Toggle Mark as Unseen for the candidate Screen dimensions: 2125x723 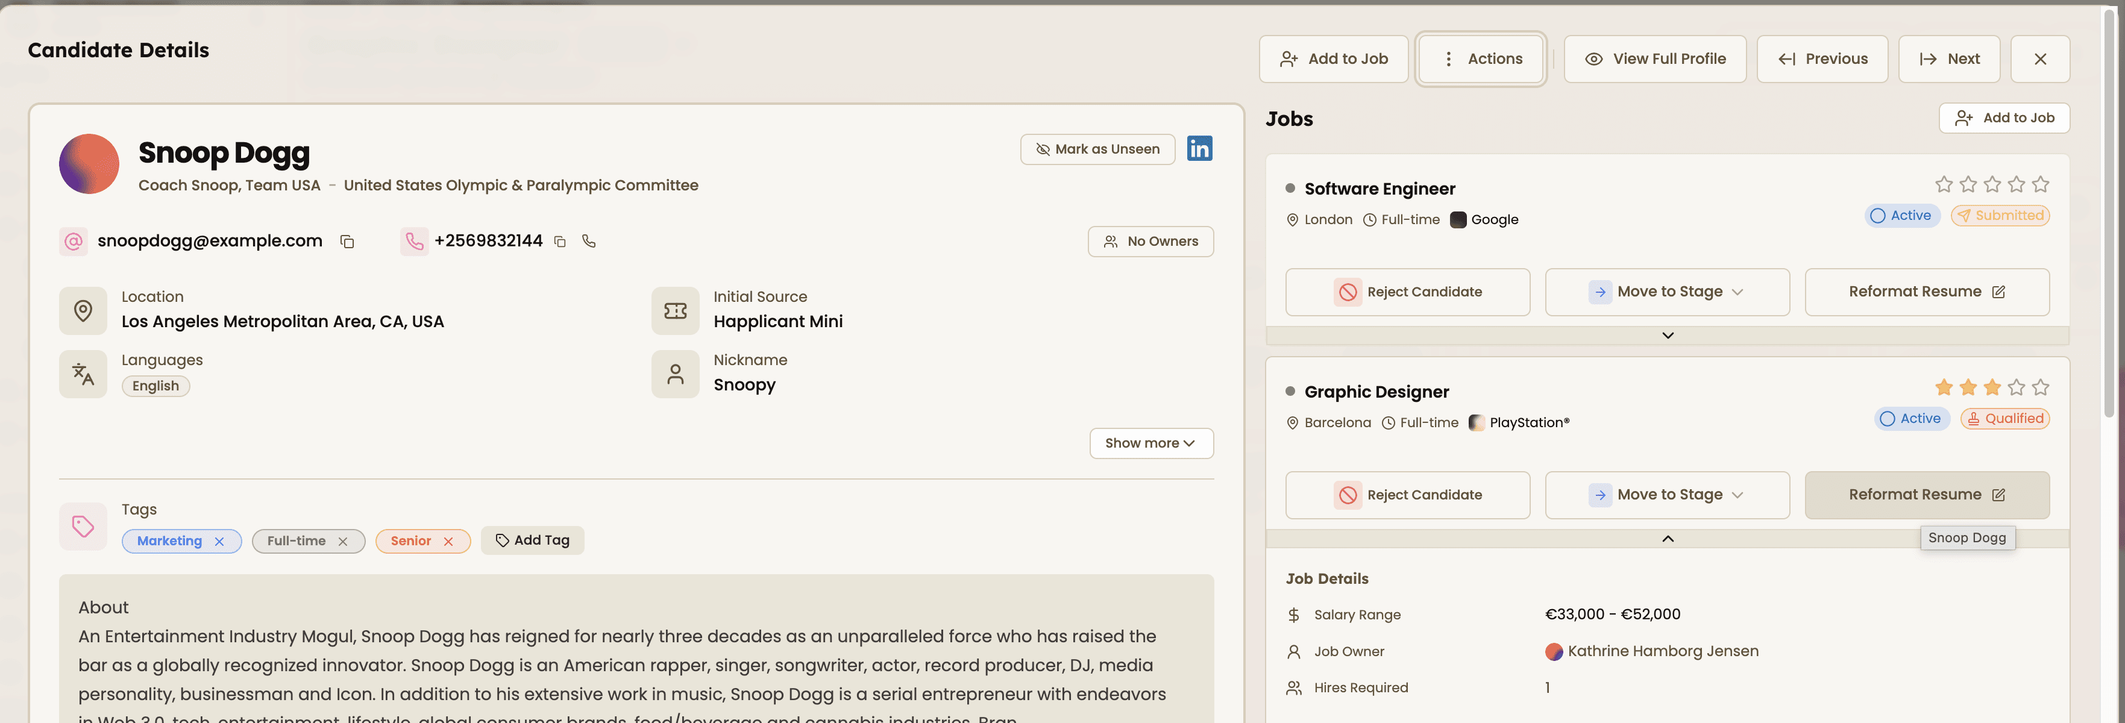tap(1097, 149)
